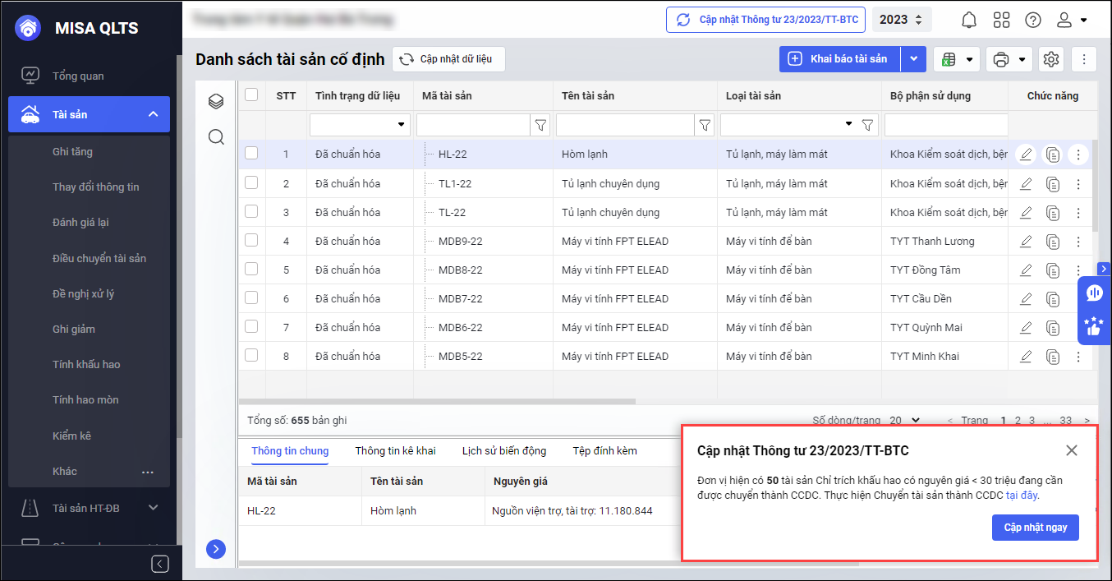Screen dimensions: 1112x581
Task: Select checkbox for row 2 TL1-22
Action: (251, 182)
